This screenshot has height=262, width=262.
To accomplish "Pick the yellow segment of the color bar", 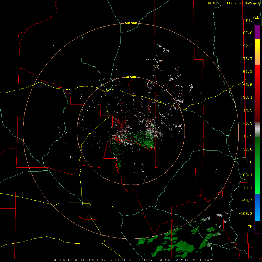I will (257, 52).
